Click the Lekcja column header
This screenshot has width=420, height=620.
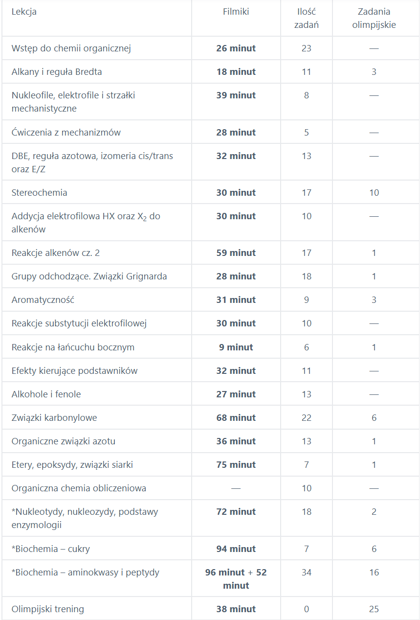24,12
